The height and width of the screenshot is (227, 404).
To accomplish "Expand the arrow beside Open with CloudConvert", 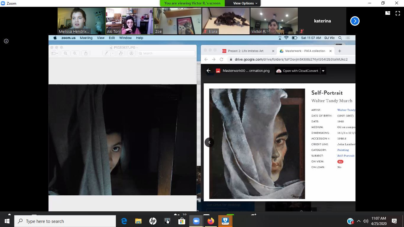I will (323, 71).
